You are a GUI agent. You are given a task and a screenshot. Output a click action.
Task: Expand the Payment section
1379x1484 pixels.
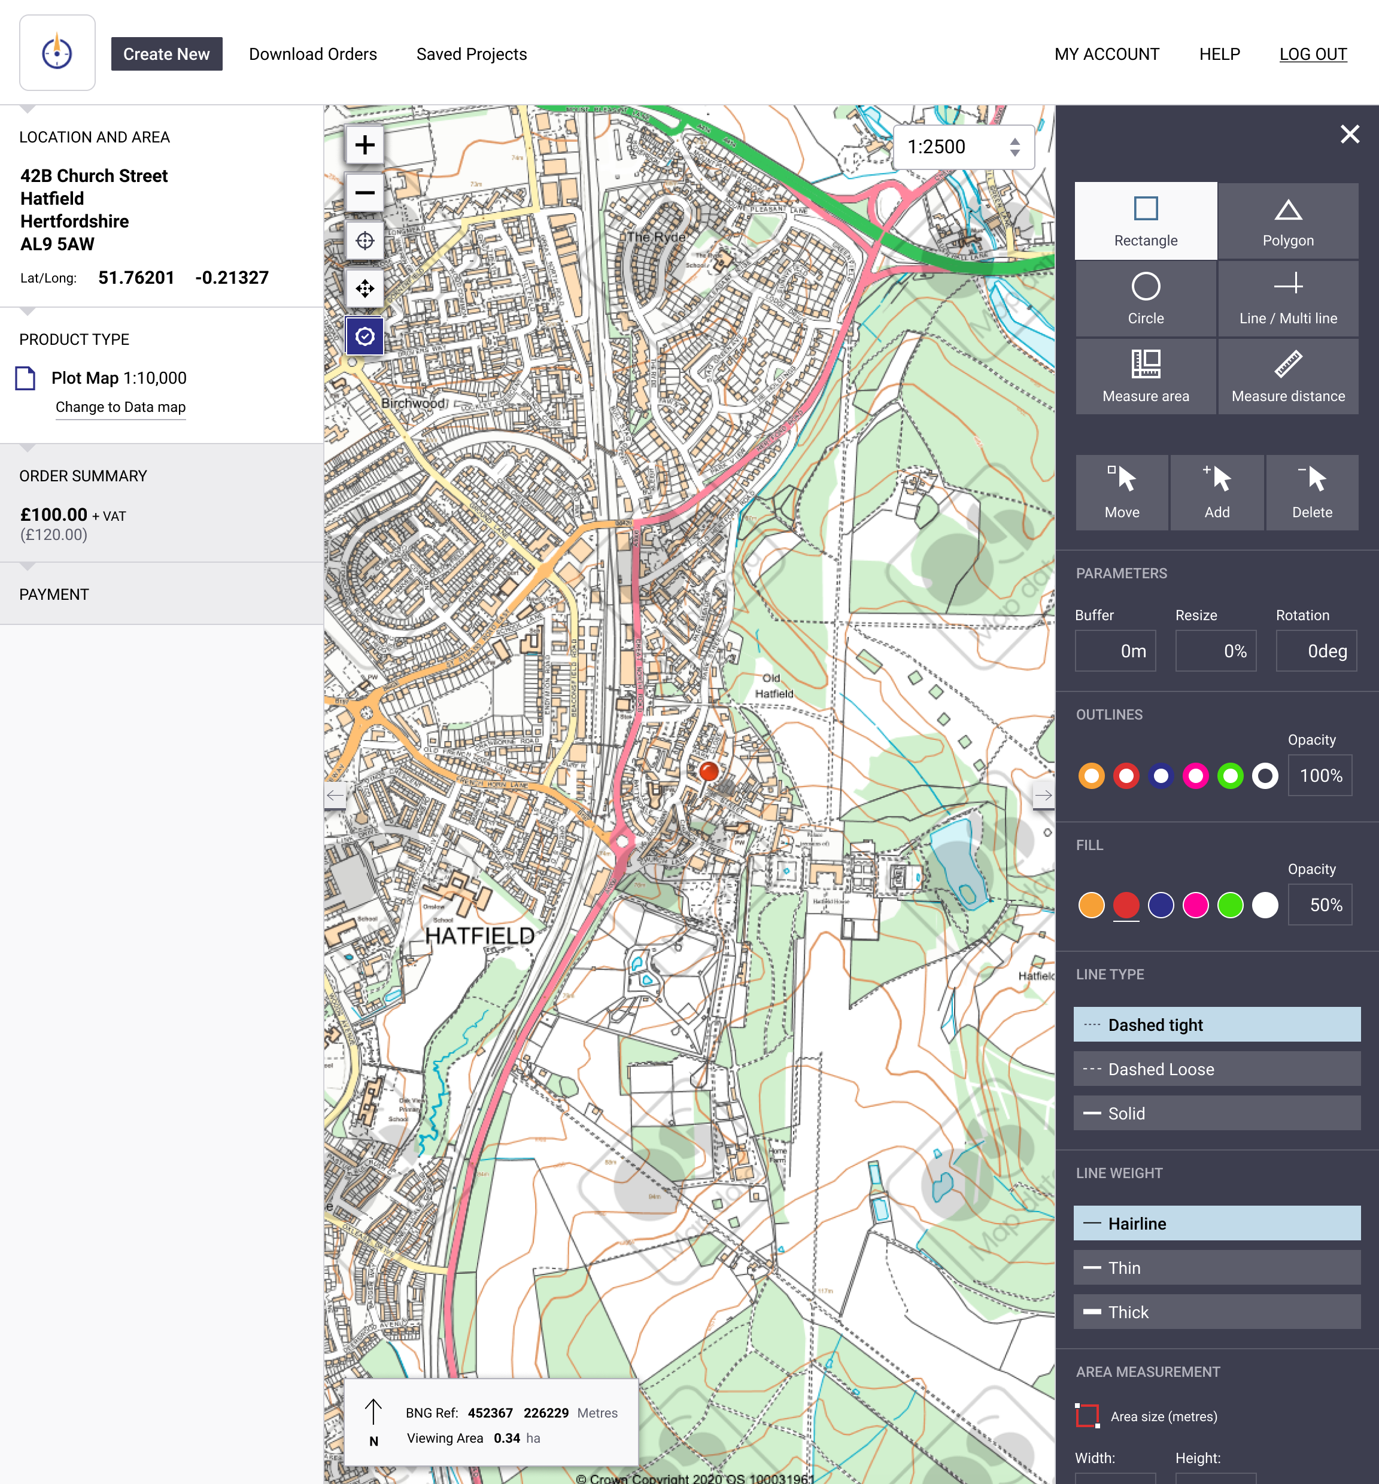54,594
